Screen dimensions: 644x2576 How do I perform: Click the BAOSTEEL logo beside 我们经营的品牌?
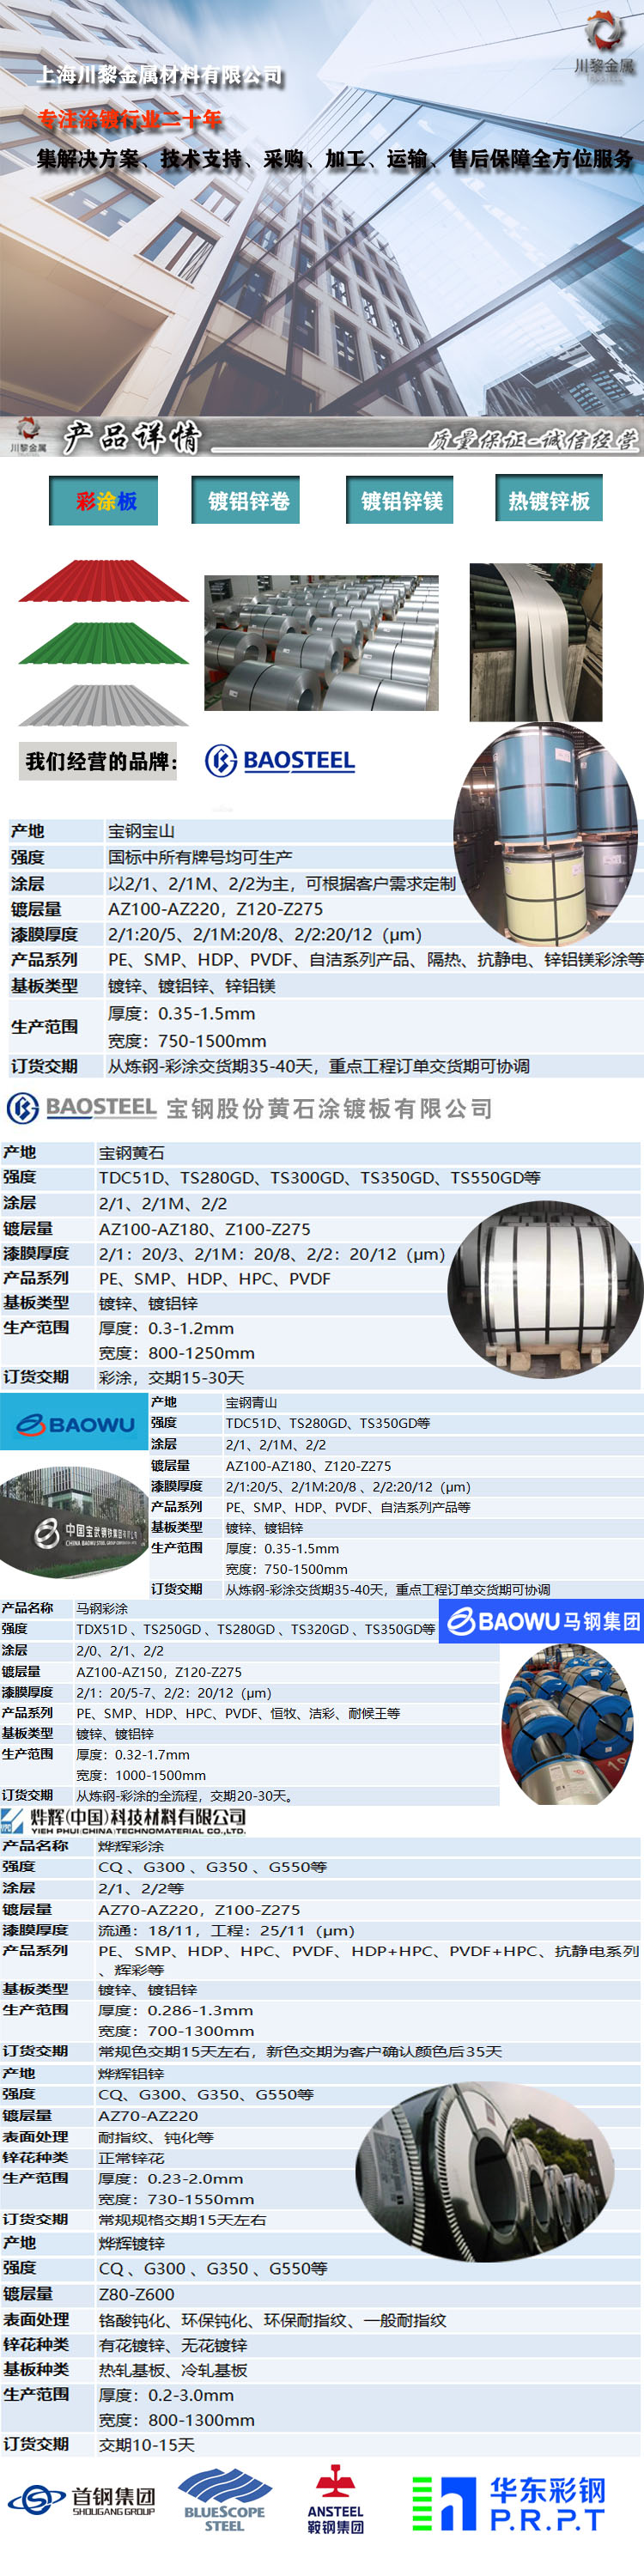click(x=280, y=761)
